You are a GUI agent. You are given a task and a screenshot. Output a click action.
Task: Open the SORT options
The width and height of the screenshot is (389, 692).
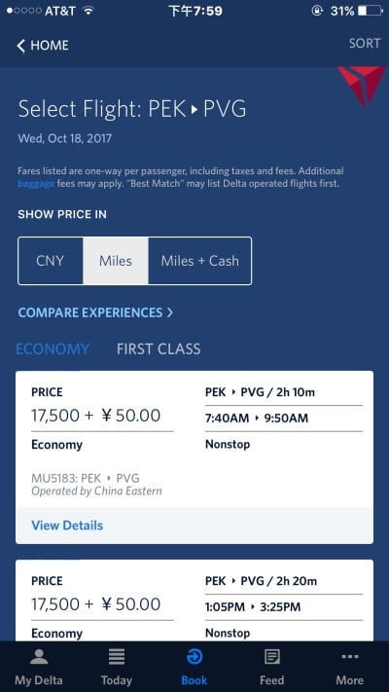click(365, 43)
